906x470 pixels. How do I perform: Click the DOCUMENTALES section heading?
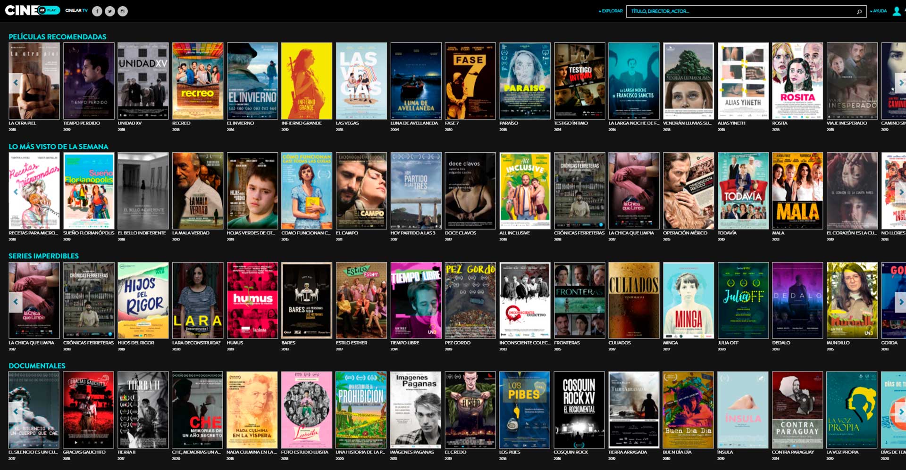point(36,366)
